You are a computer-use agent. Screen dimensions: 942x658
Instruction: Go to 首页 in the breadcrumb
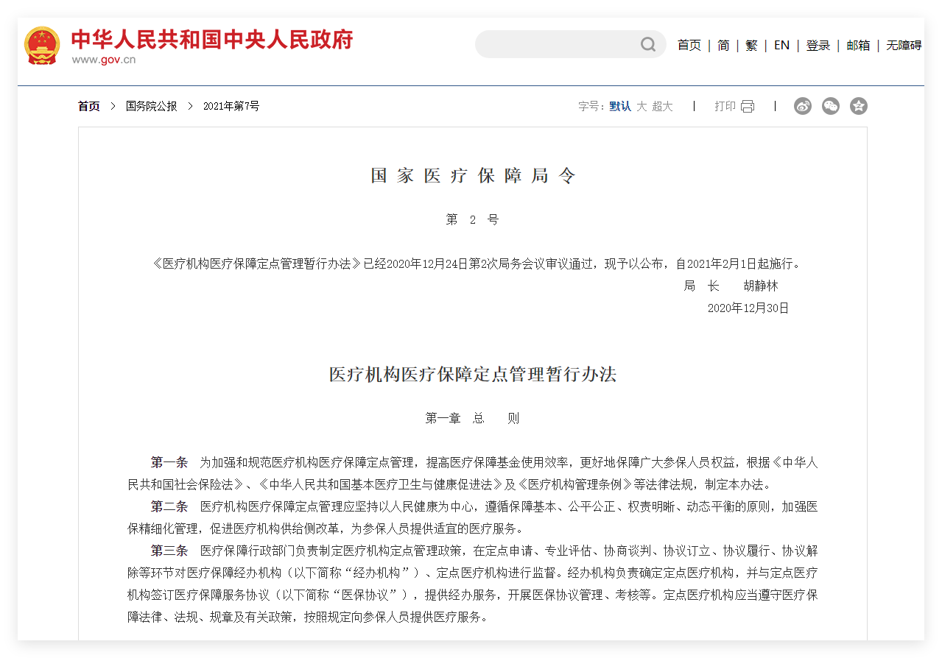pos(89,106)
